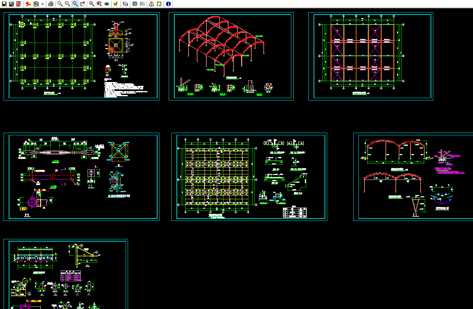The height and width of the screenshot is (309, 473).
Task: Click the PDF export icon
Action: (x=28, y=4)
